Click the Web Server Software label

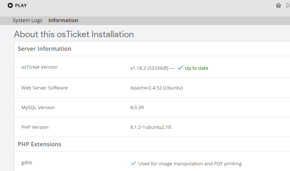pyautogui.click(x=45, y=88)
